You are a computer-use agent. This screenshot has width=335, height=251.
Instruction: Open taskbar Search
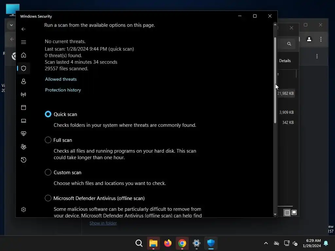click(x=139, y=243)
